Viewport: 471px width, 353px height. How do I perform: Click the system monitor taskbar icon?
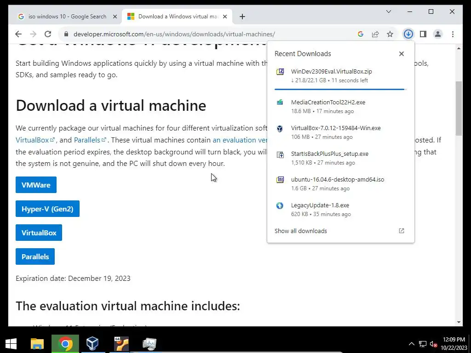[x=149, y=344]
